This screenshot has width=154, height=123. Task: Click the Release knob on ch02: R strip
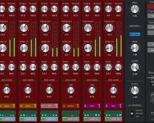tap(33, 9)
